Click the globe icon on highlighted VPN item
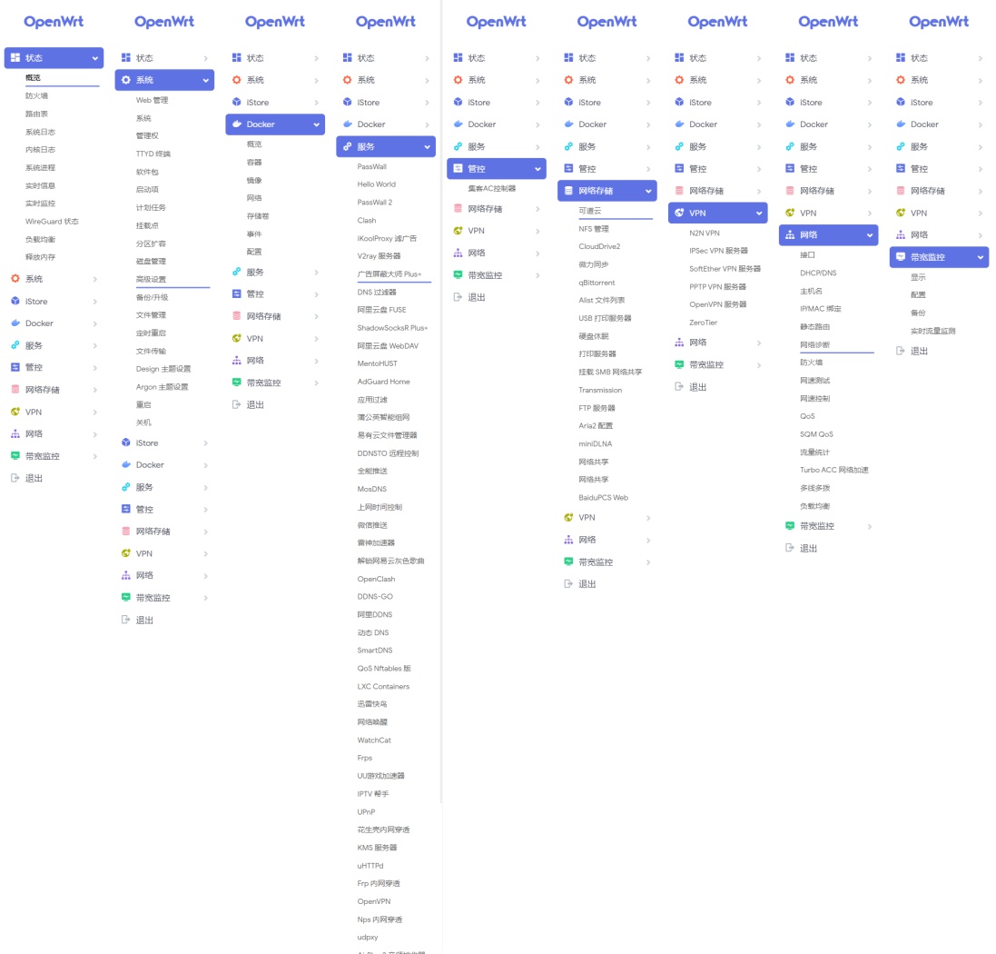The width and height of the screenshot is (996, 954). point(679,213)
